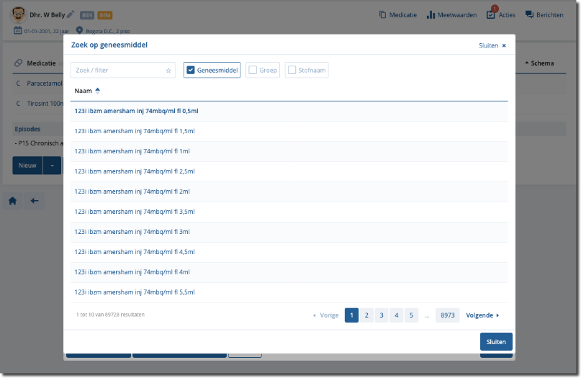Open the dropdown arrow beside Nieuw
The width and height of the screenshot is (581, 378).
click(x=52, y=166)
